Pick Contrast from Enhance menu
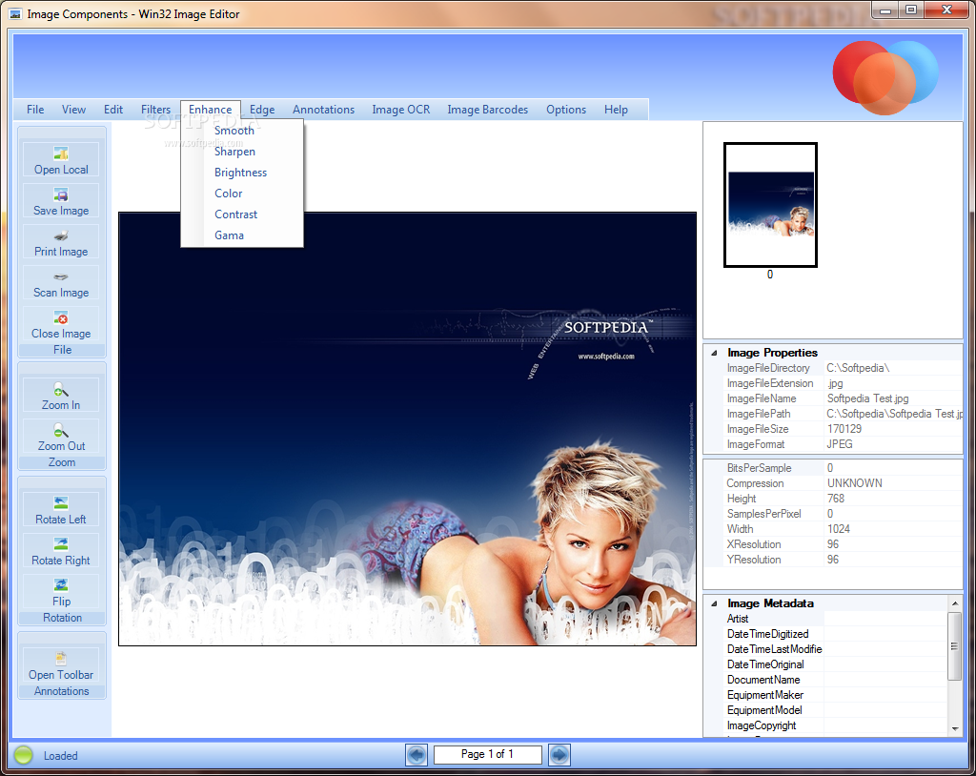Viewport: 976px width, 776px height. (x=241, y=214)
